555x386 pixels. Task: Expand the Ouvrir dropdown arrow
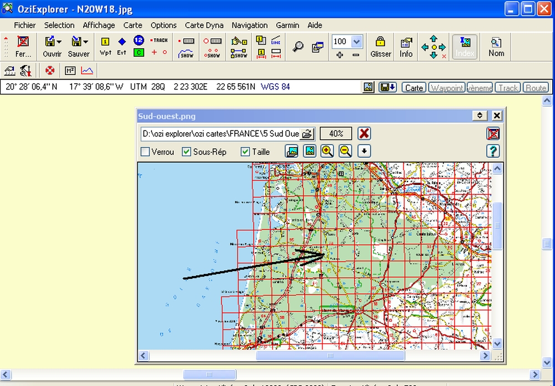pyautogui.click(x=59, y=42)
